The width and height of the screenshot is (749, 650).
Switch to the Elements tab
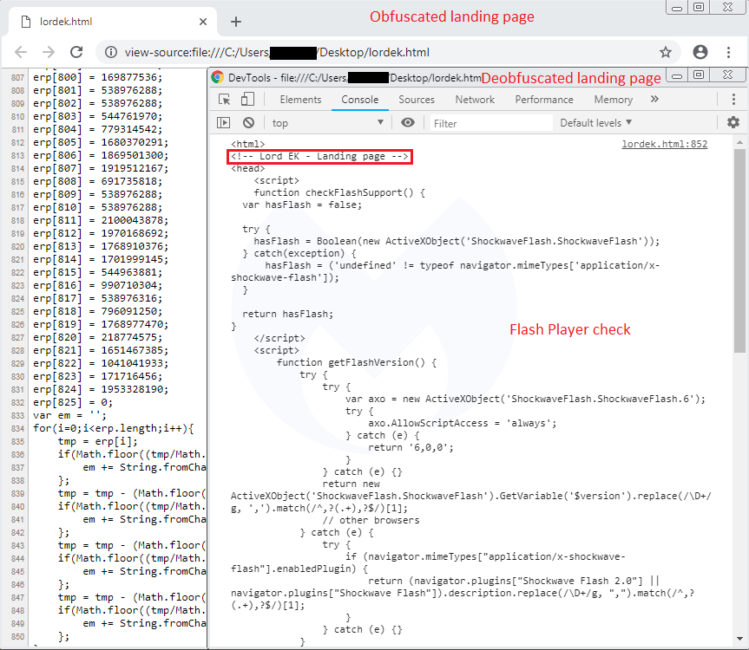300,100
